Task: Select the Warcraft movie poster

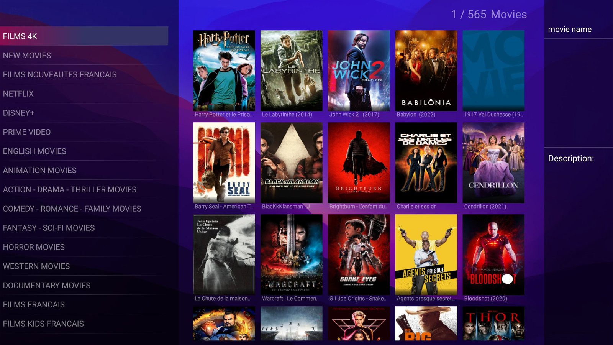Action: pos(291,255)
